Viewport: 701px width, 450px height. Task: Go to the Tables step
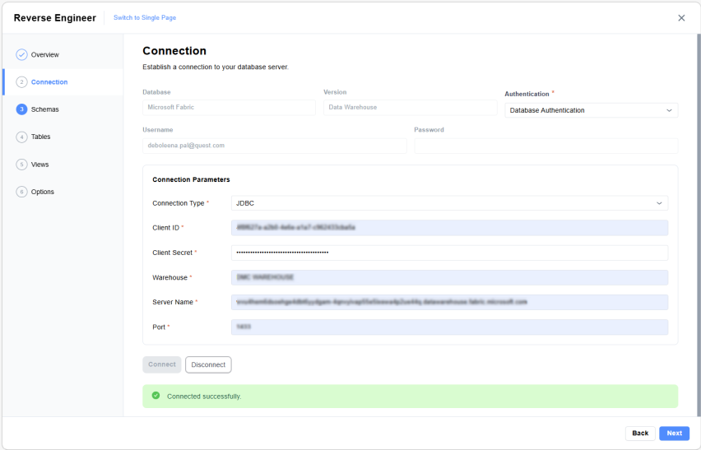click(40, 137)
